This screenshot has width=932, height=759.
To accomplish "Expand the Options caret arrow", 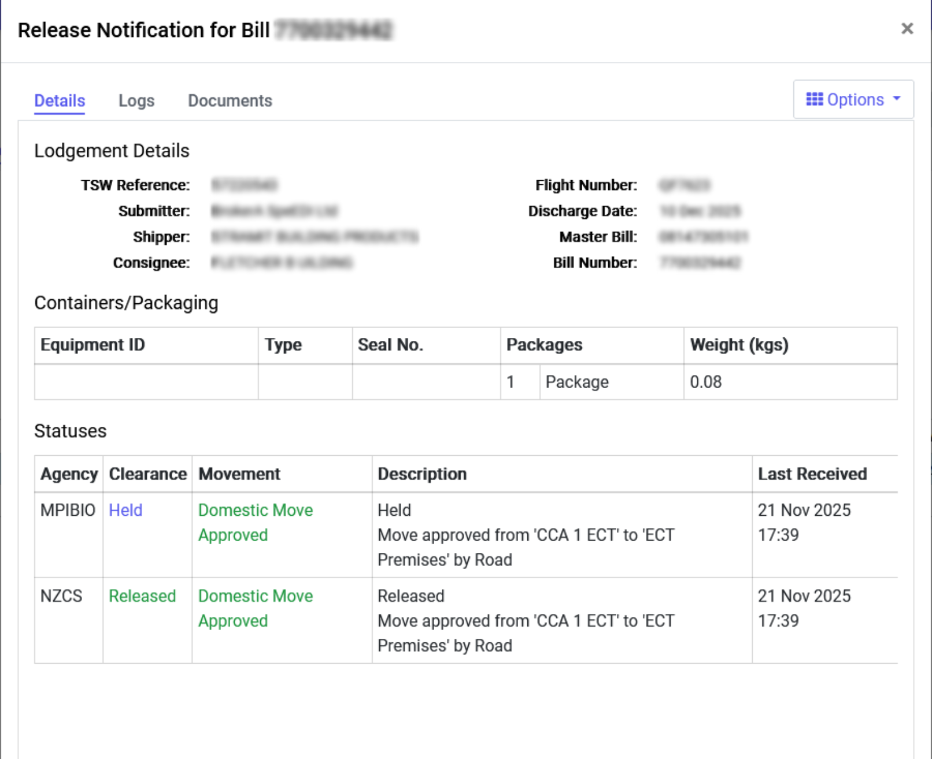I will 897,99.
